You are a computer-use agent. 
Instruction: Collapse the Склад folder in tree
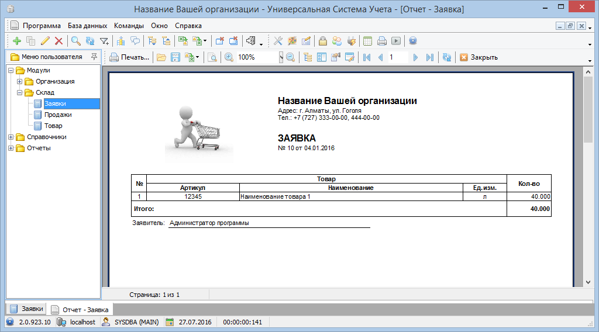19,92
